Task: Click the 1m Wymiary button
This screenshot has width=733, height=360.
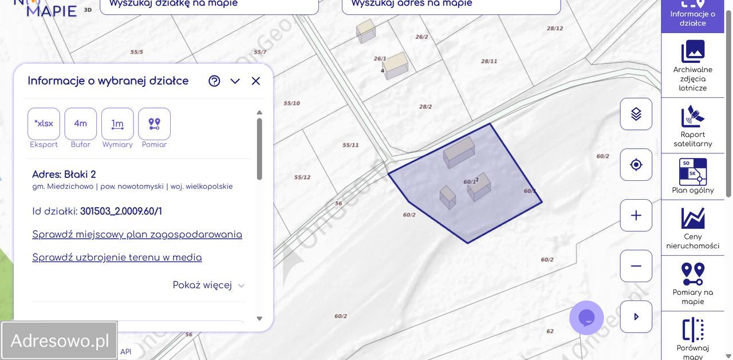Action: pos(117,124)
